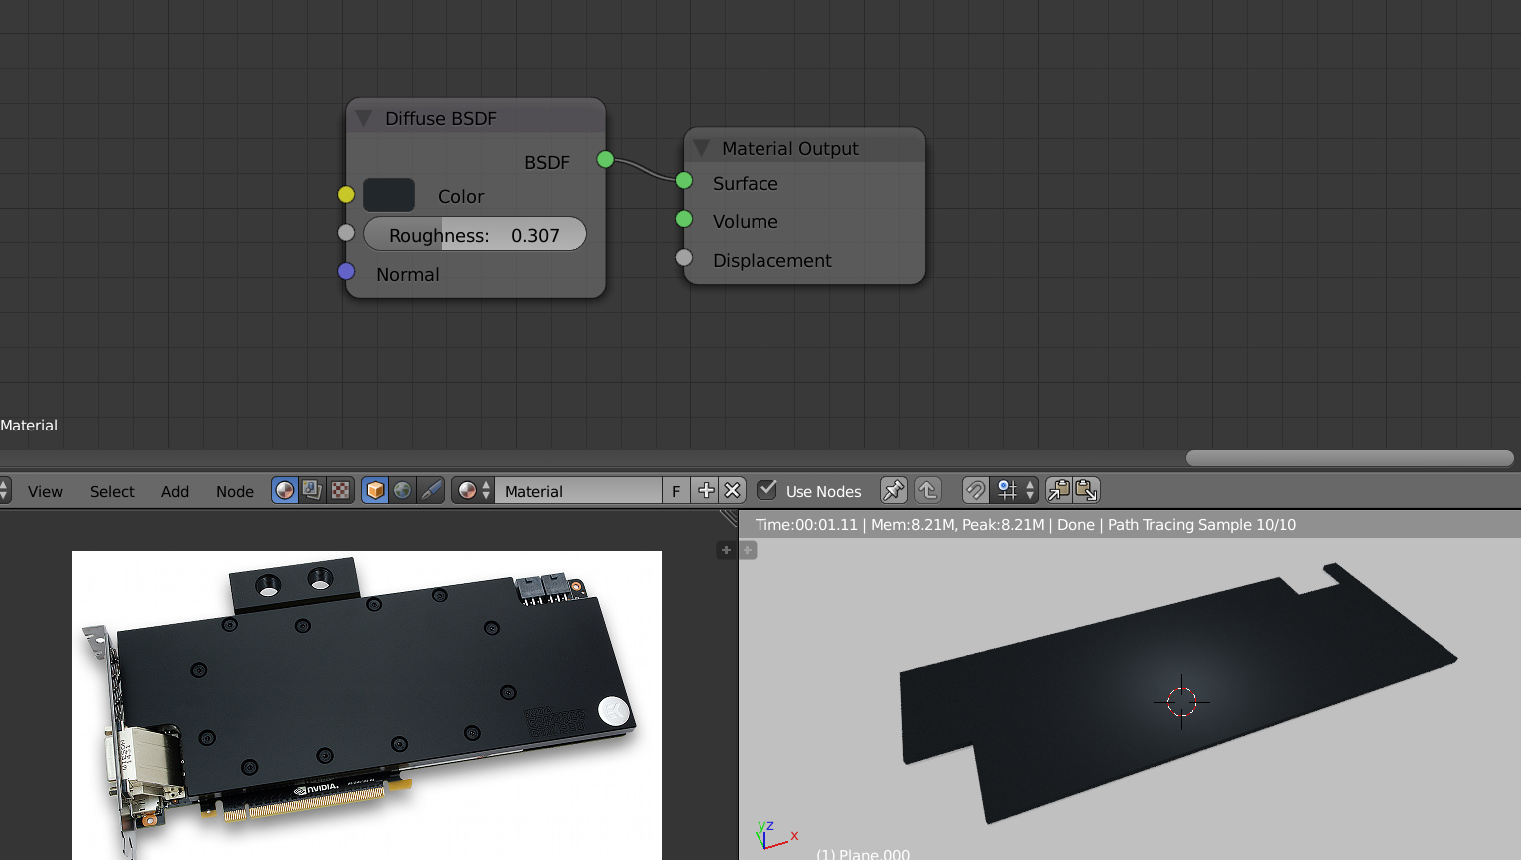Screen dimensions: 1521x860
Task: Click the graphics card reference image
Action: (x=367, y=705)
